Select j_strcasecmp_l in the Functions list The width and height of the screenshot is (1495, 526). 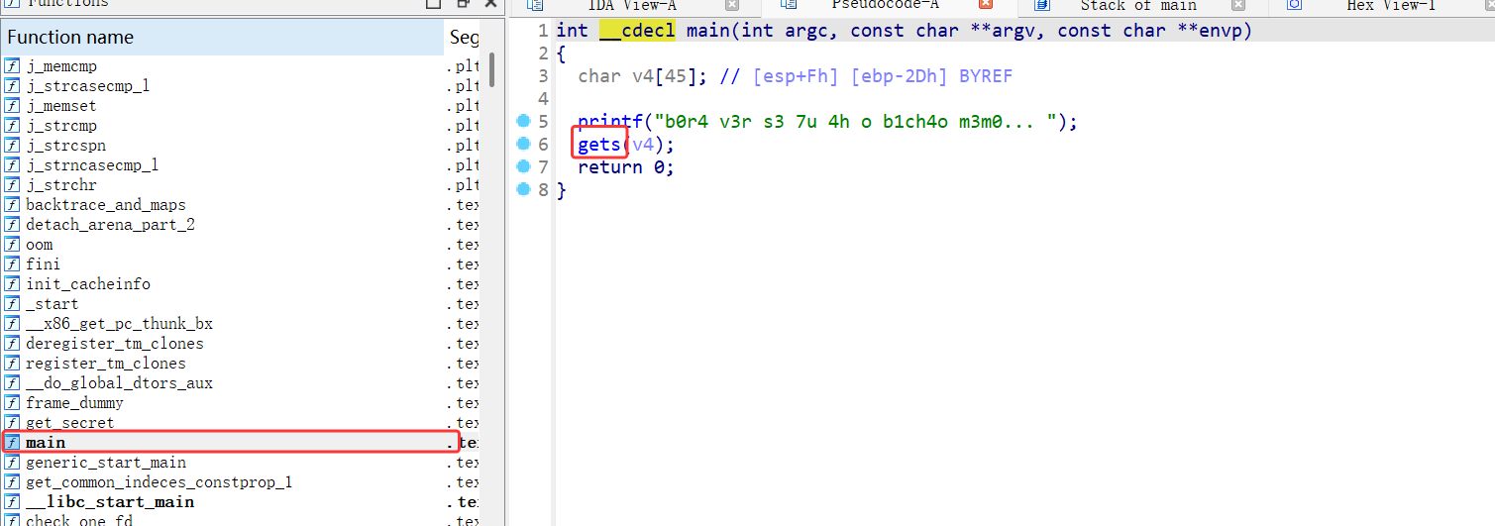point(241,86)
